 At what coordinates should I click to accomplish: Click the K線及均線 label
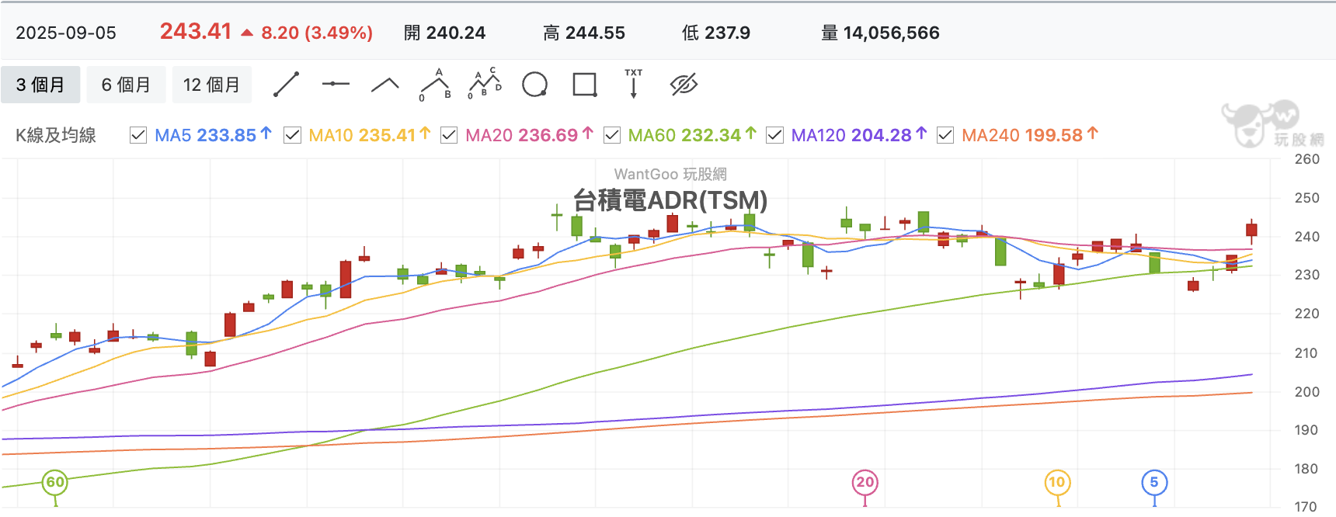tap(56, 135)
